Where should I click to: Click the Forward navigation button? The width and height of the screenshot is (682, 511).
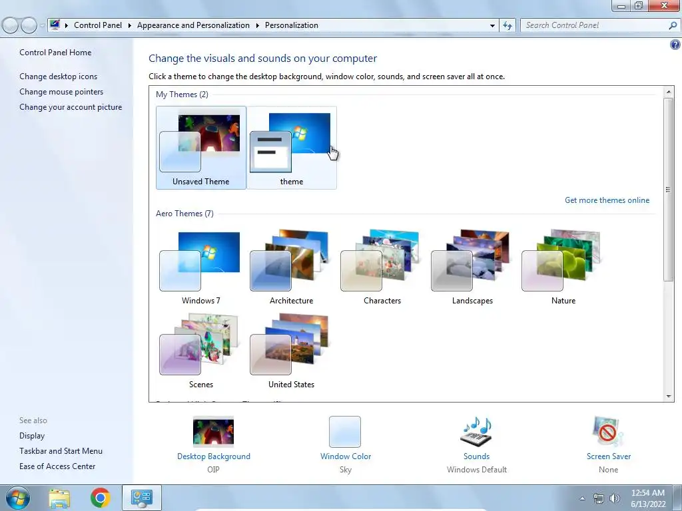click(x=29, y=26)
